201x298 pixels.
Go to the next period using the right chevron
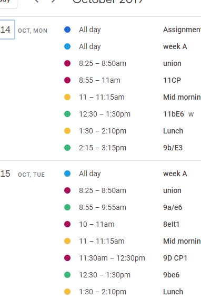pos(54,1)
